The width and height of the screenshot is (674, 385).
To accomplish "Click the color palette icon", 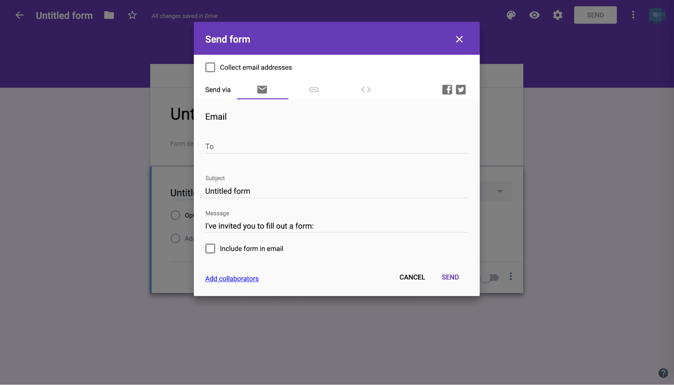I will [x=511, y=15].
